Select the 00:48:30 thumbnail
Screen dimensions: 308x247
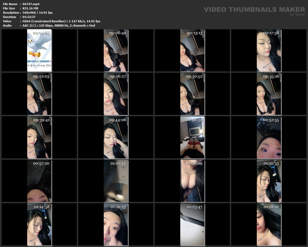point(192,137)
